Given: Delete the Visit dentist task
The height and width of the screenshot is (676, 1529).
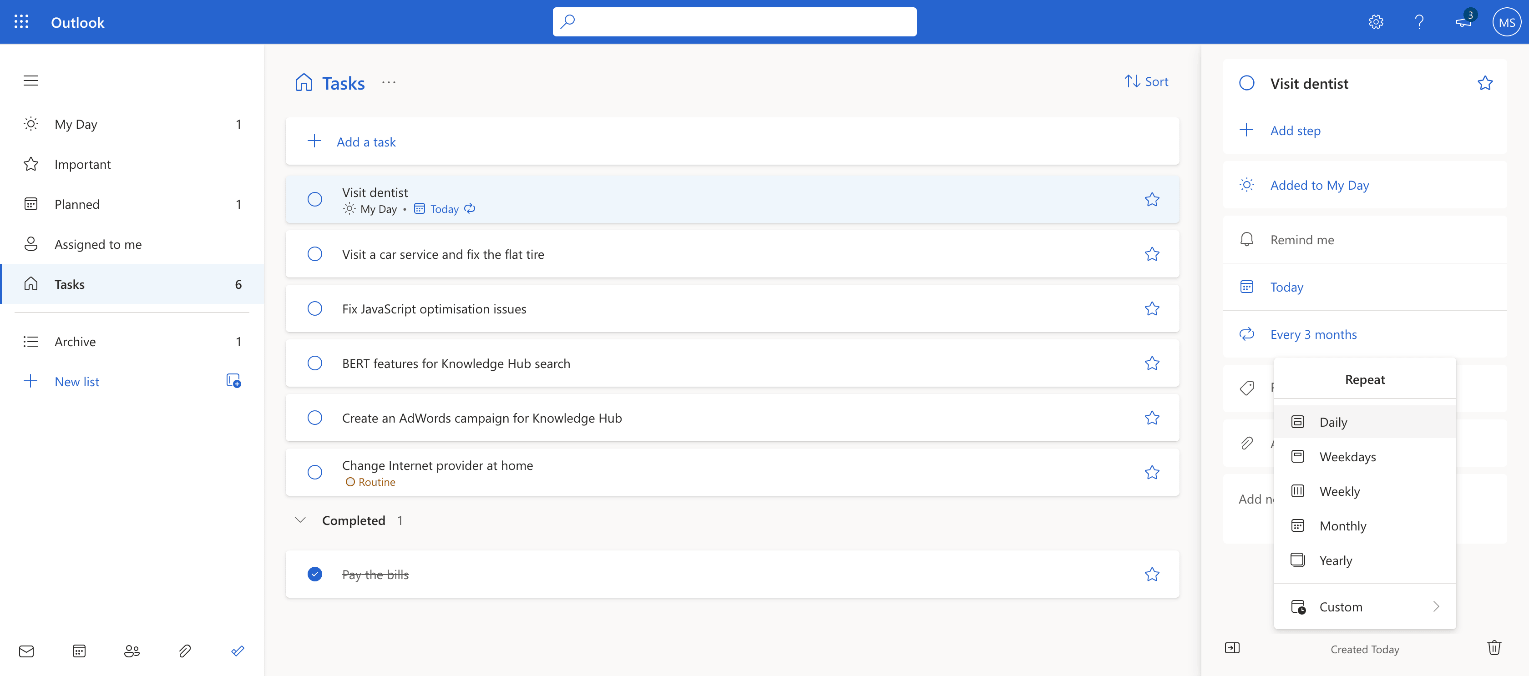Looking at the screenshot, I should pyautogui.click(x=1494, y=647).
